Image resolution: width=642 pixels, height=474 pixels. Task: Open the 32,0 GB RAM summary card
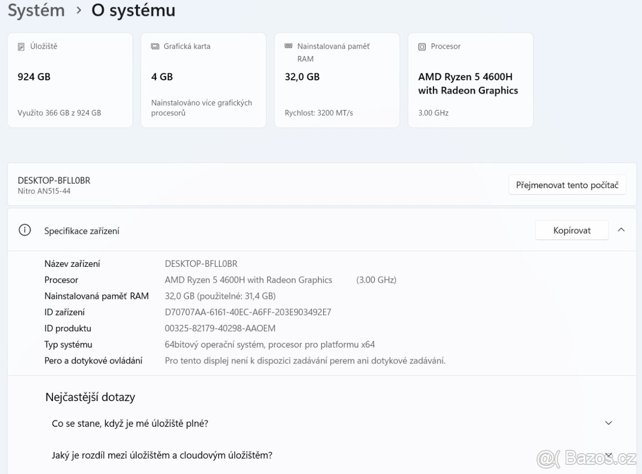337,79
